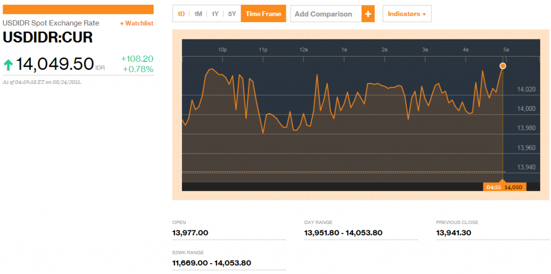Select the 5a label on the time axis
Viewport: 551px width, 274px height.
click(x=506, y=50)
